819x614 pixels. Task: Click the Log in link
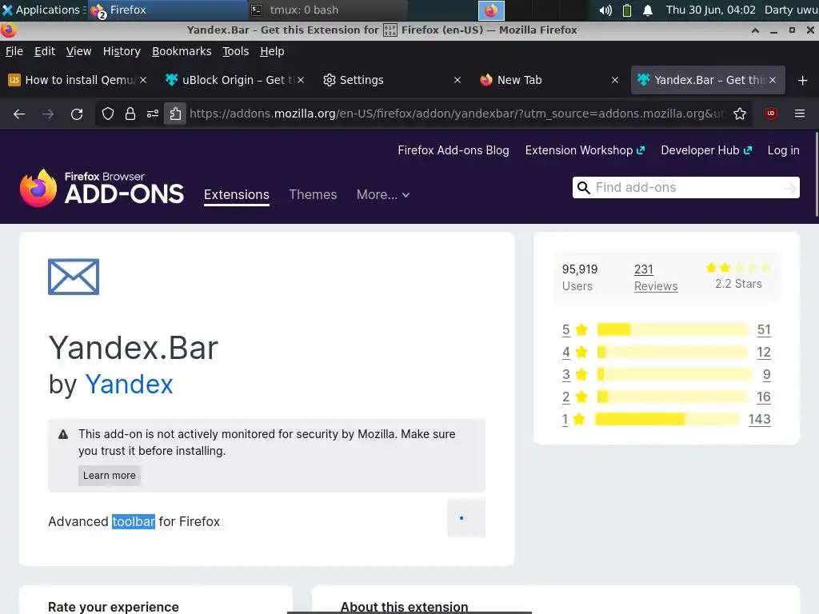coord(783,150)
